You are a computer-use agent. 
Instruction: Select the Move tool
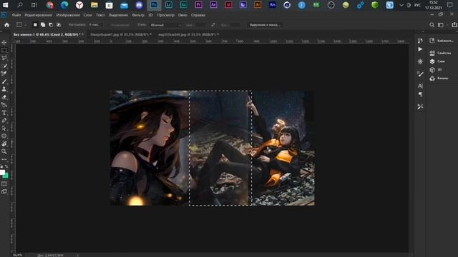[4, 43]
